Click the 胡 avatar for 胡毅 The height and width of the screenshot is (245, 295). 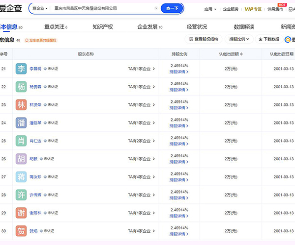tap(21, 159)
